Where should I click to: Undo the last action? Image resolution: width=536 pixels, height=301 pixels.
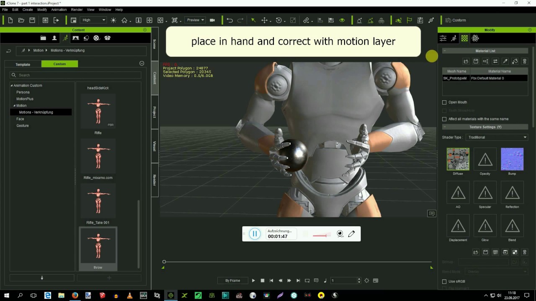tap(229, 20)
